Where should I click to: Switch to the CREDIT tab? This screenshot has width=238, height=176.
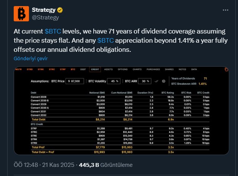(94, 69)
